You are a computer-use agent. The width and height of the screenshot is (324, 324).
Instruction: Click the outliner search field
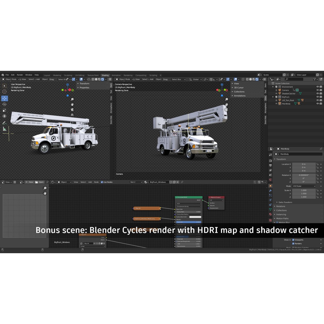pos(294,79)
